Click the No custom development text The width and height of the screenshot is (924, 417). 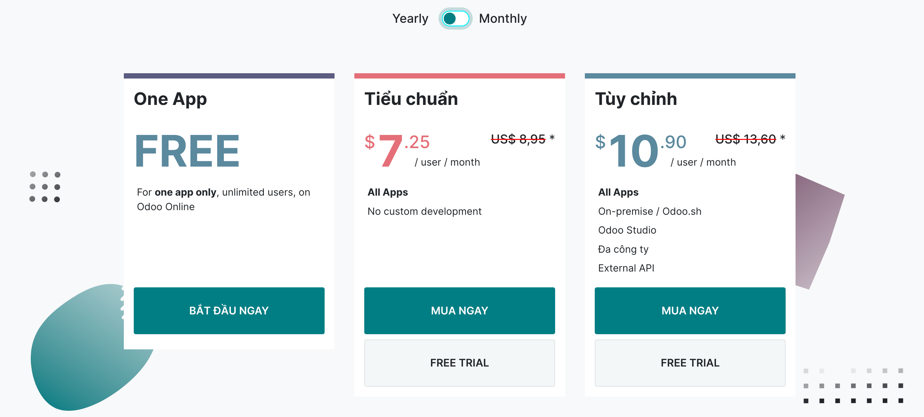[424, 211]
